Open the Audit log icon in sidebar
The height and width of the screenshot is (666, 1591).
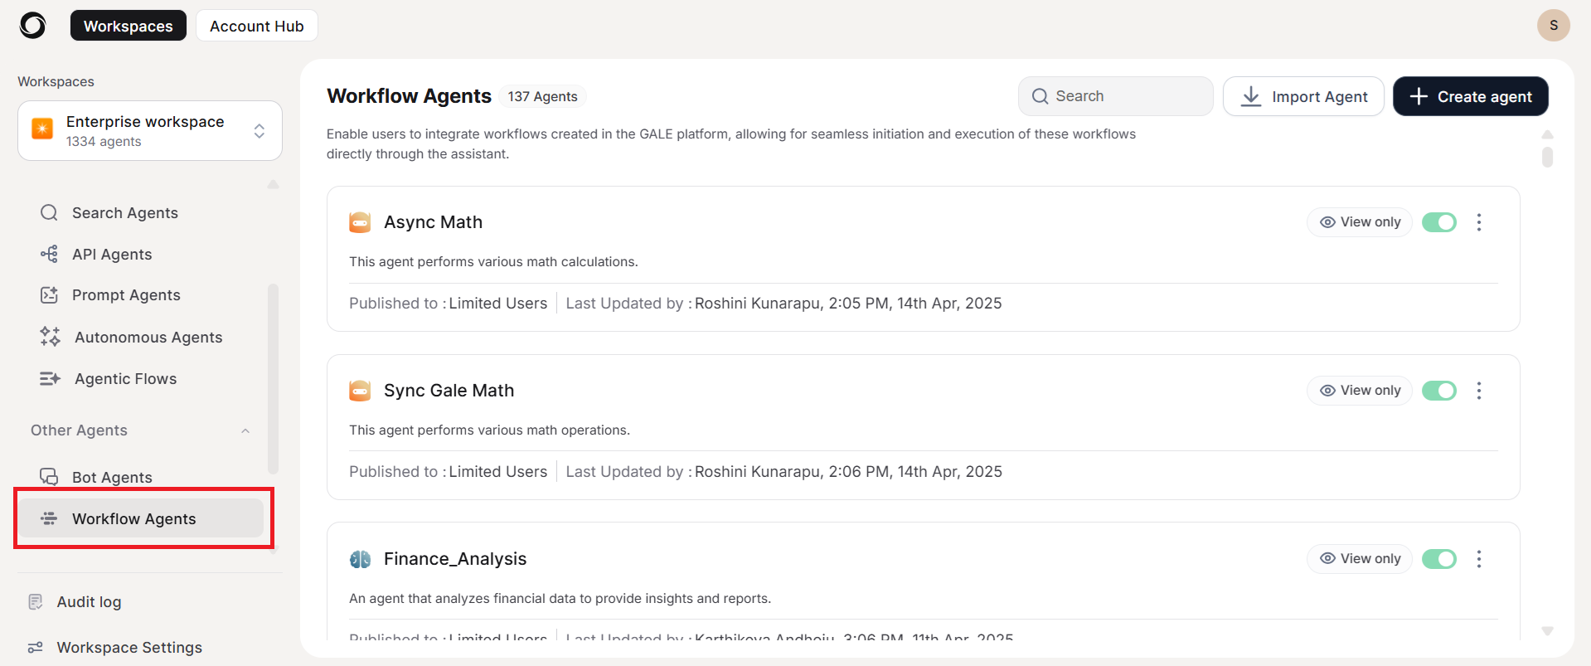[x=36, y=602]
